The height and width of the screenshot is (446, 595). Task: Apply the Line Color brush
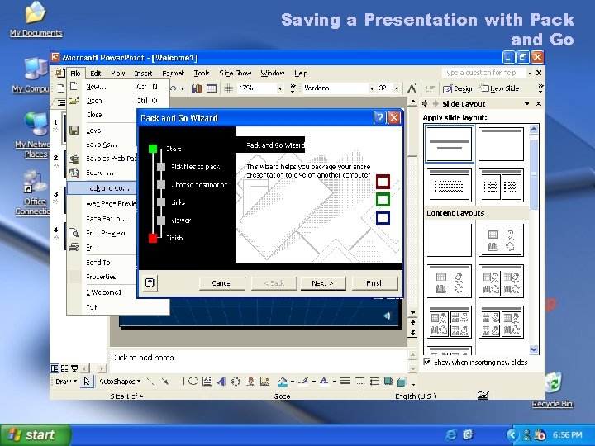(303, 381)
